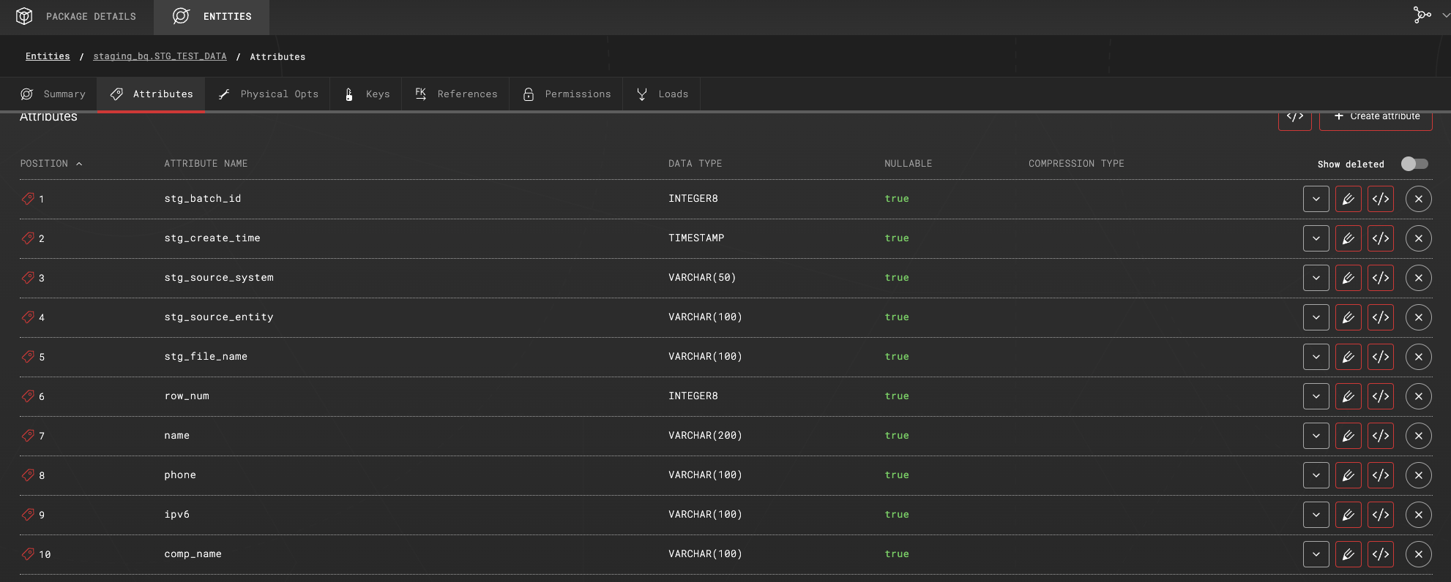Click the edit icon for row_num row
Image resolution: width=1451 pixels, height=582 pixels.
[1348, 396]
